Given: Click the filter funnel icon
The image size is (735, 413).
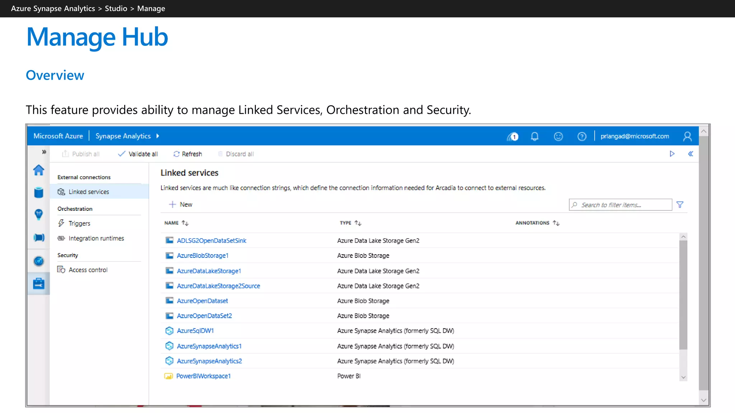Looking at the screenshot, I should (x=680, y=205).
